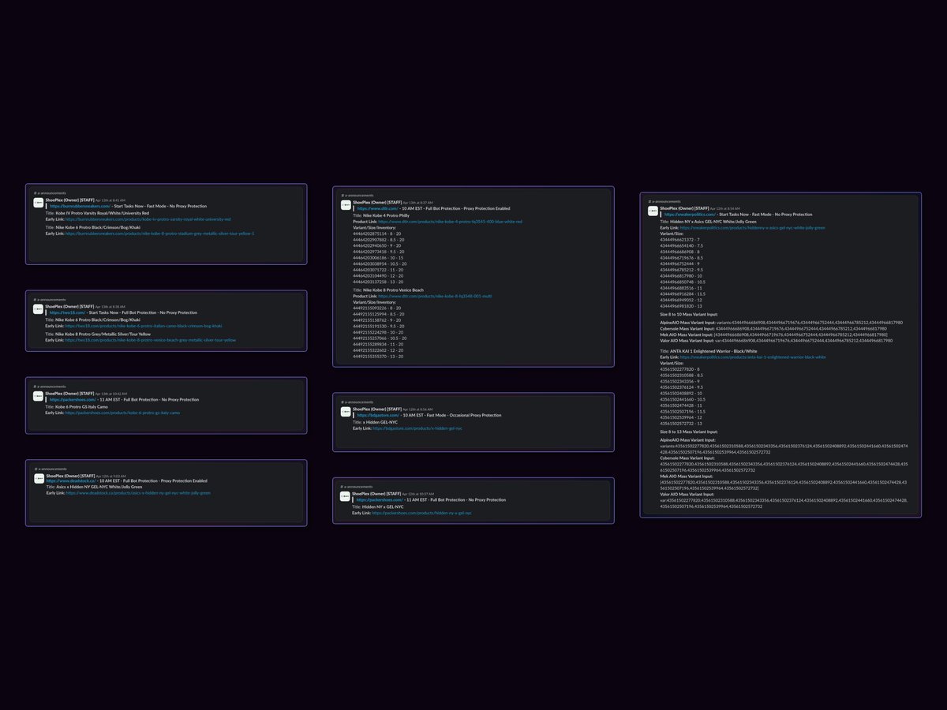Open two18 italian-camo-black-crimson early link
This screenshot has height=710, width=947.
[144, 326]
